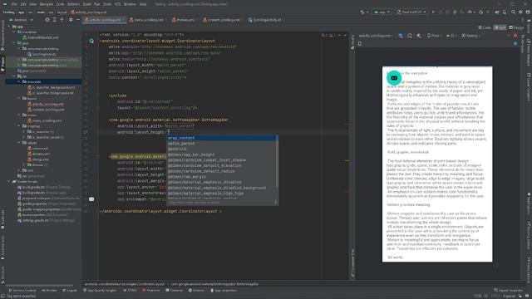Click the autocomplete popup scrollbar
The image size is (532, 299).
[277, 161]
